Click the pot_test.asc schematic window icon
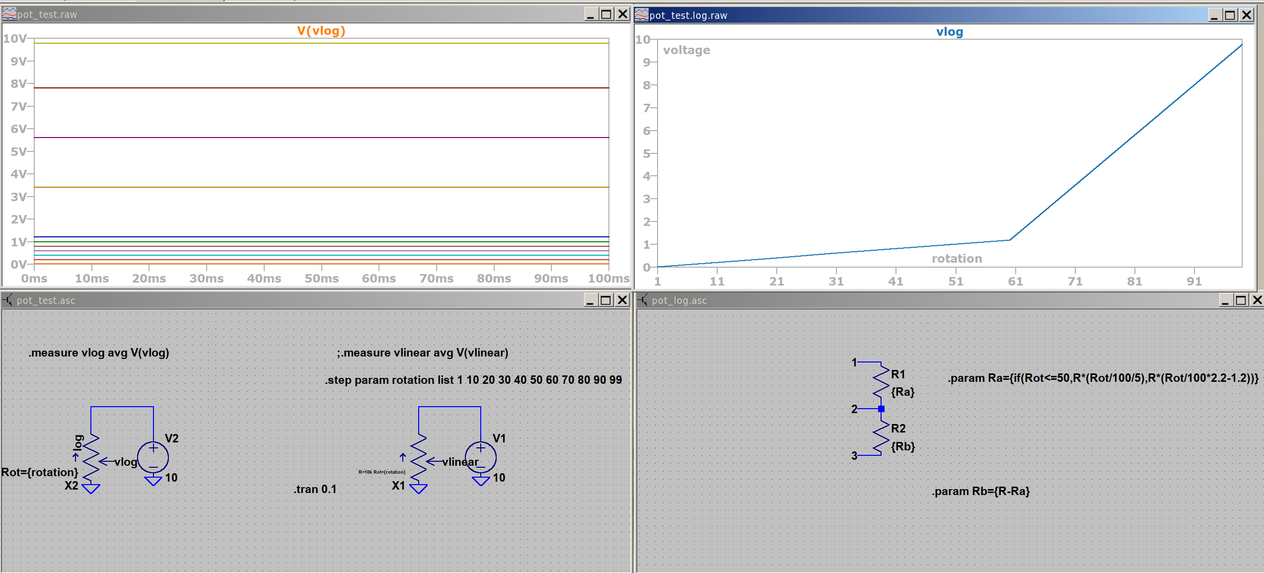The width and height of the screenshot is (1264, 573). tap(8, 300)
